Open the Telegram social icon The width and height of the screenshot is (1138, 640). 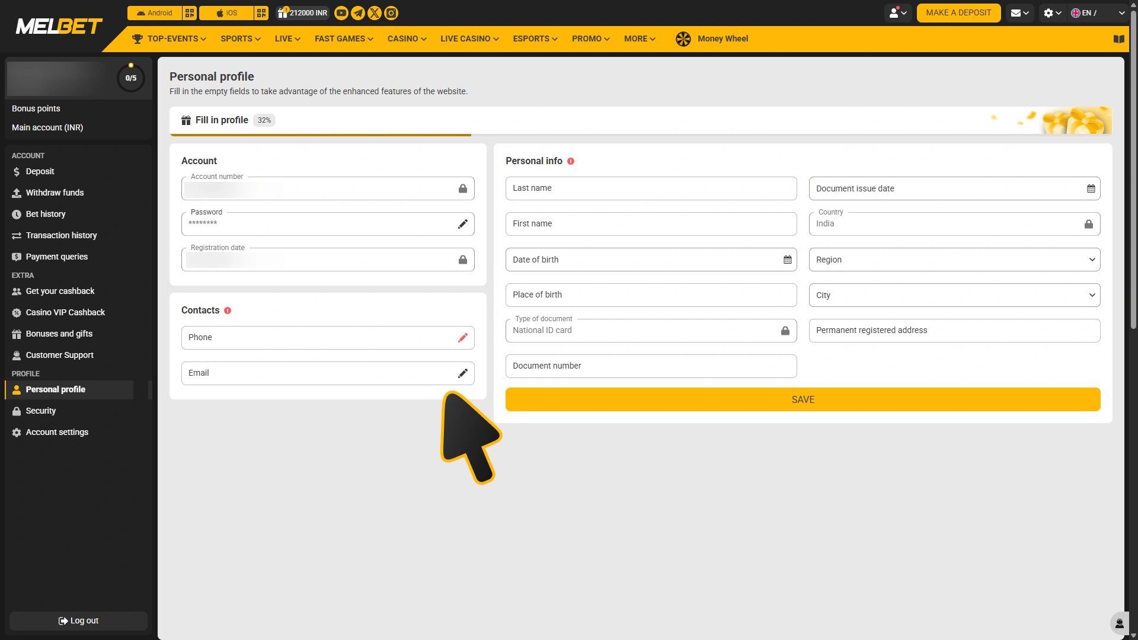tap(358, 13)
